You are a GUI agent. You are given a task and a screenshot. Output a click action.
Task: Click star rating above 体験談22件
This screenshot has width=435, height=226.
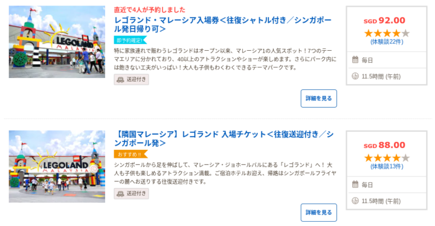pyautogui.click(x=387, y=33)
